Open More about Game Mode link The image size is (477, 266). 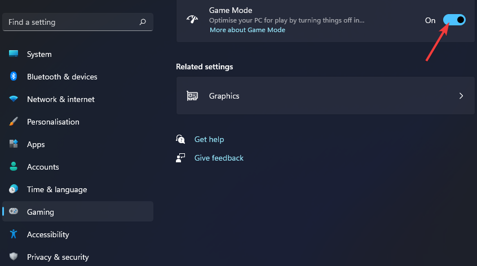point(248,30)
